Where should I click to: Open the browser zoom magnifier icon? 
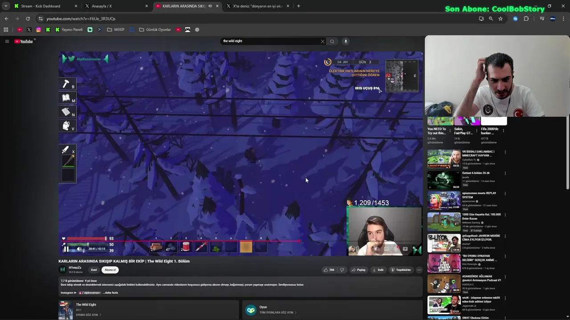pyautogui.click(x=491, y=19)
